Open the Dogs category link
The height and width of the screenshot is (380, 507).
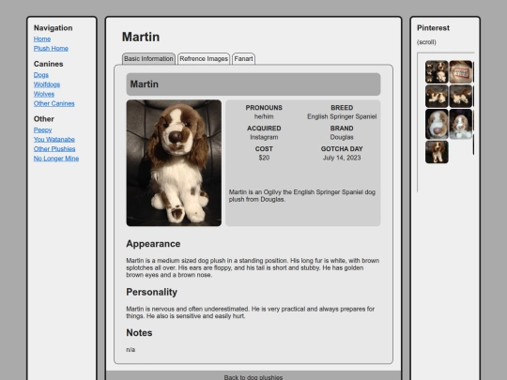(41, 75)
